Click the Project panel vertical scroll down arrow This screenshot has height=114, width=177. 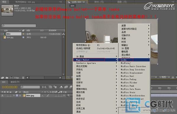[x=63, y=74]
